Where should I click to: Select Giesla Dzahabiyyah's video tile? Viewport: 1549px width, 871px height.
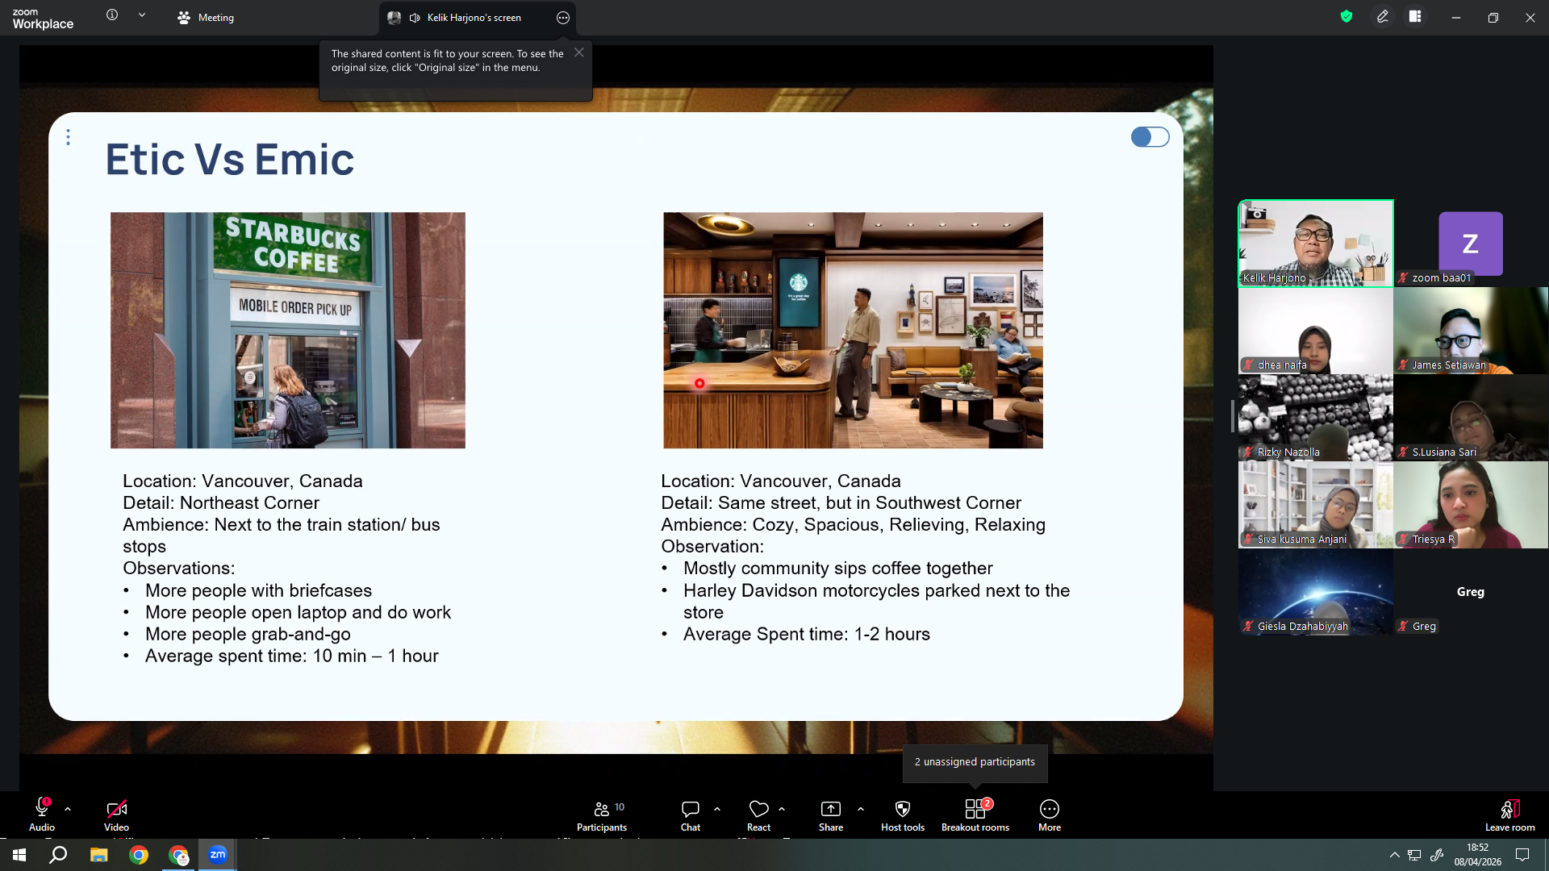[1316, 592]
